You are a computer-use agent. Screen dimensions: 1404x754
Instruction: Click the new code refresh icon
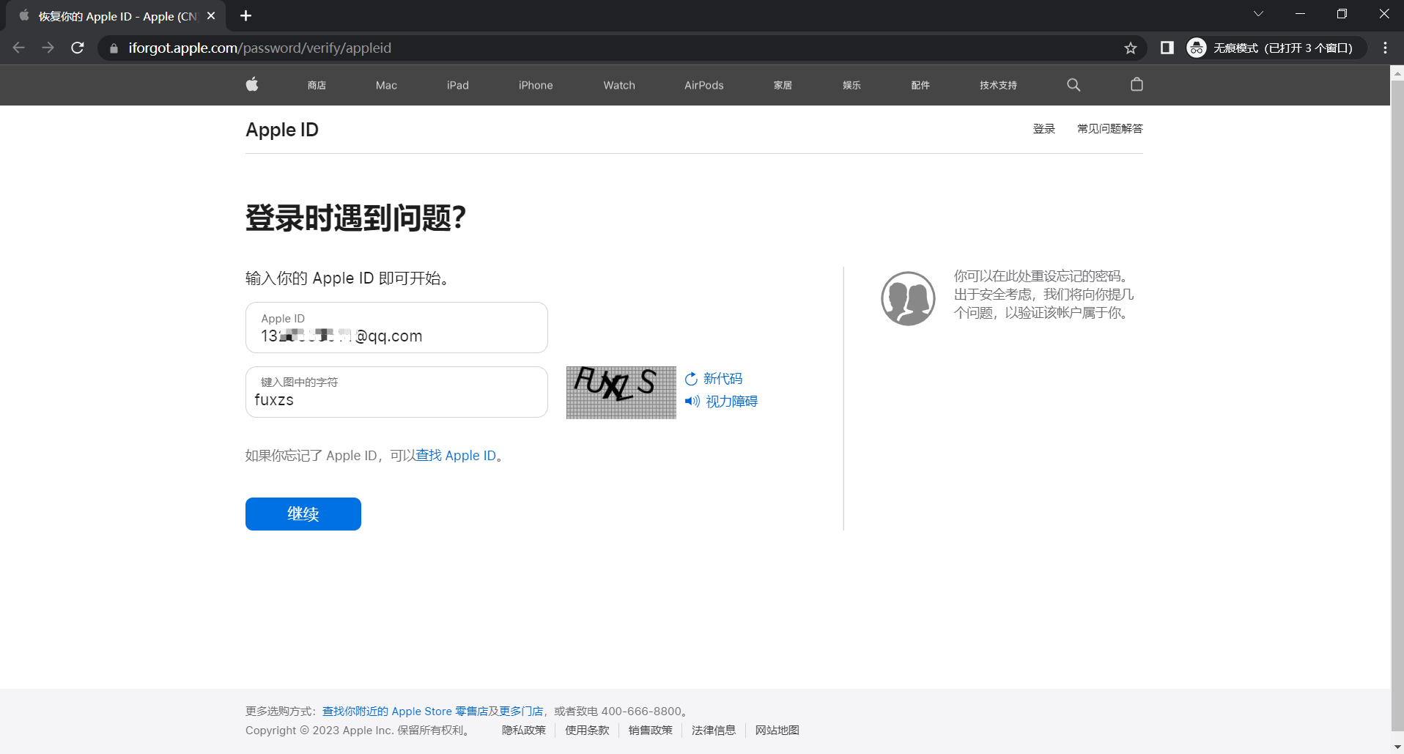(691, 379)
